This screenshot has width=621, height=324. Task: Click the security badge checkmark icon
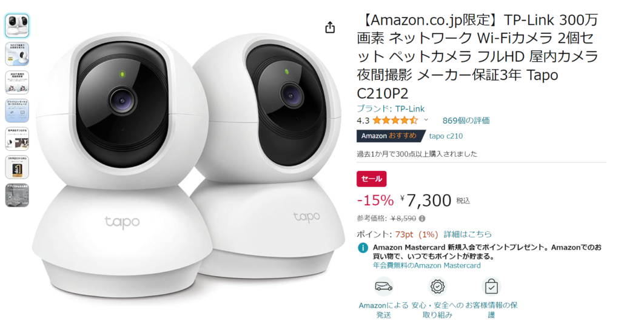pos(438,286)
